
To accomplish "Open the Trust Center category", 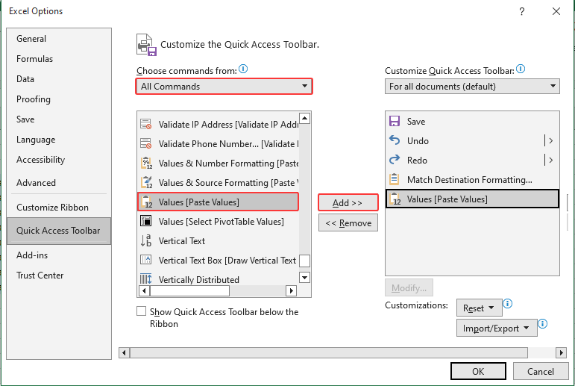I will pos(40,276).
